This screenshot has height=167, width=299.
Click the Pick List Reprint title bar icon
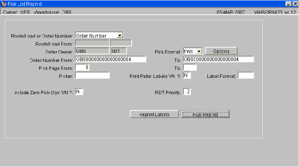(x=4, y=4)
